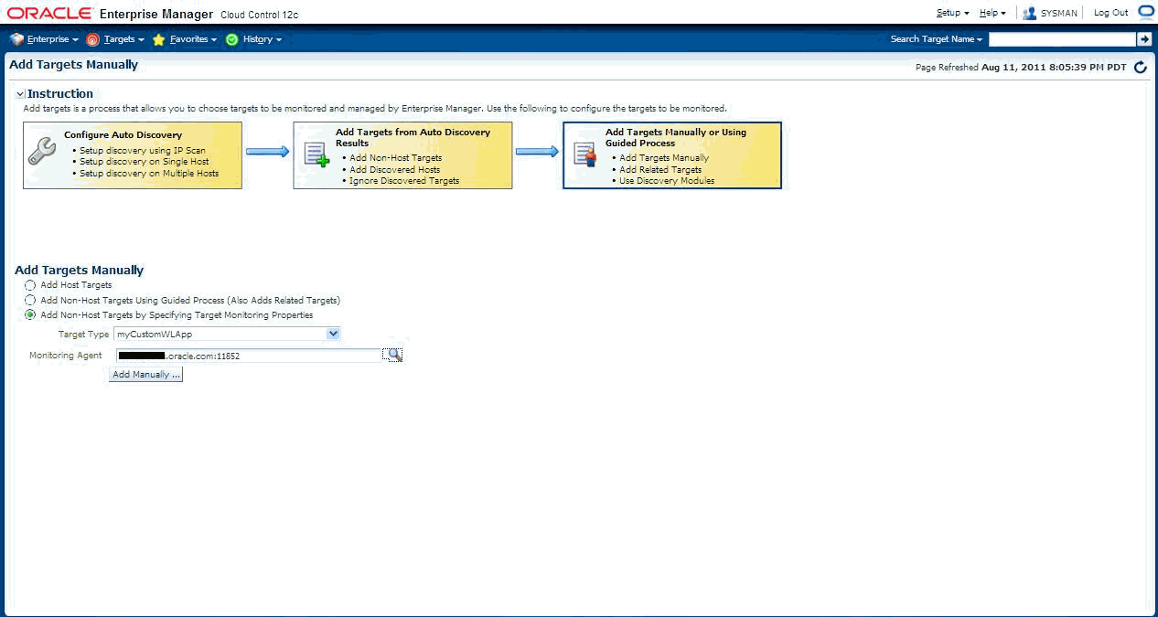
Task: Open the Targets menu
Action: click(123, 39)
